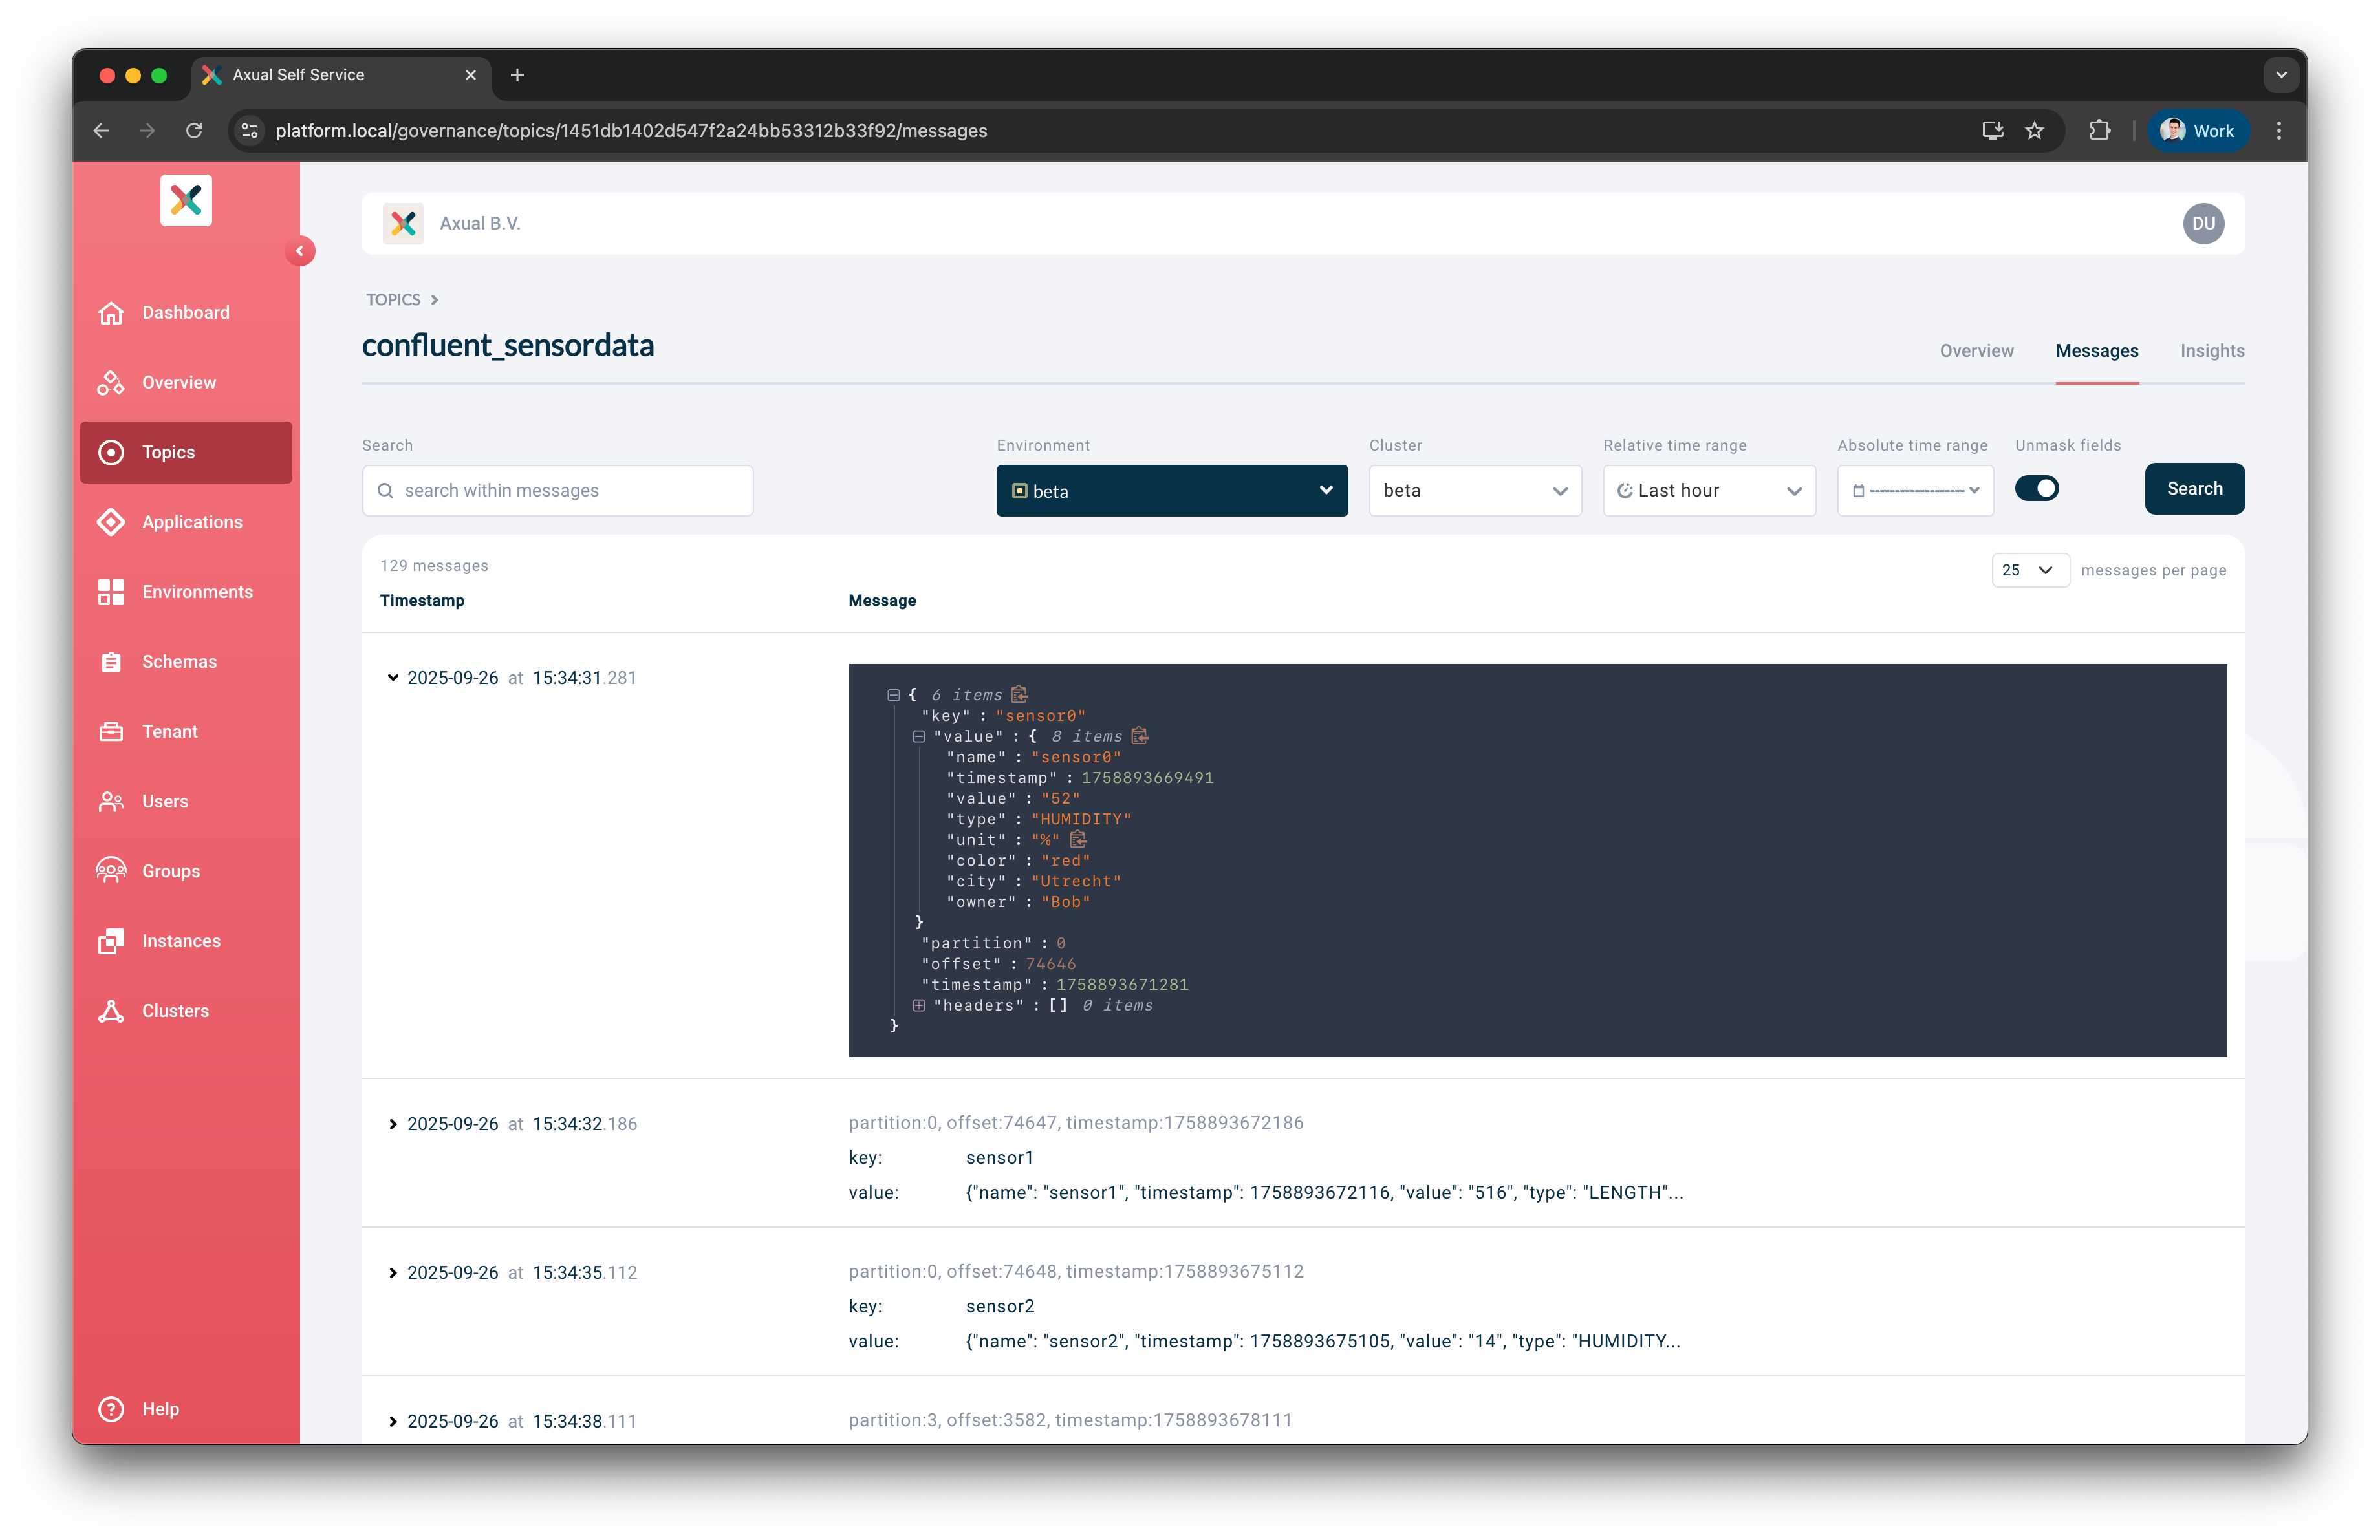
Task: Bookmark page with the star icon
Action: (2034, 131)
